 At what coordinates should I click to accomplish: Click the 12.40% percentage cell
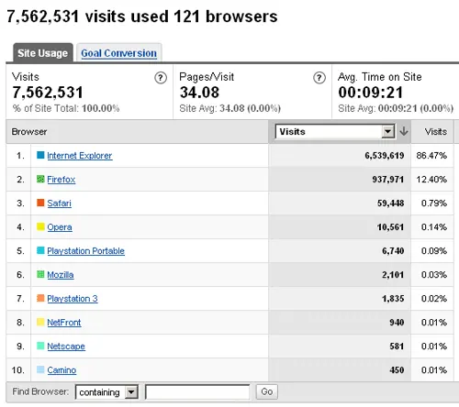(x=431, y=180)
